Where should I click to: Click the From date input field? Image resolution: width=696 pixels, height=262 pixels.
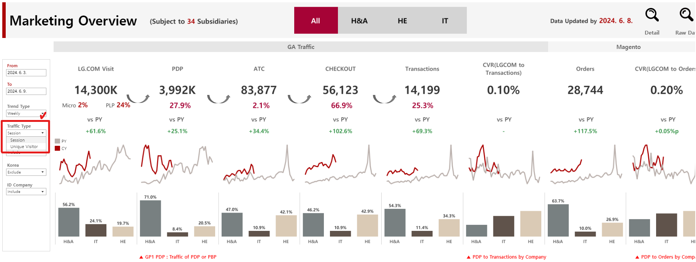coord(26,73)
